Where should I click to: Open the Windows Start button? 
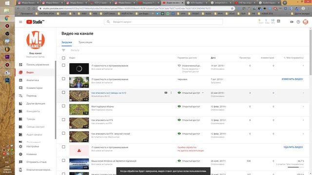[7, 3]
